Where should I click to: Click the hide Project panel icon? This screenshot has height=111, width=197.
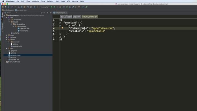point(50,13)
